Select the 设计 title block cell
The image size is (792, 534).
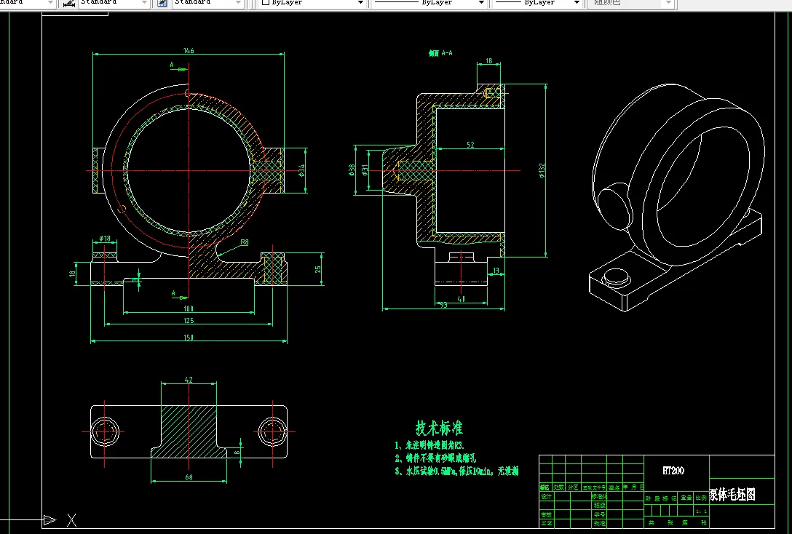point(545,497)
